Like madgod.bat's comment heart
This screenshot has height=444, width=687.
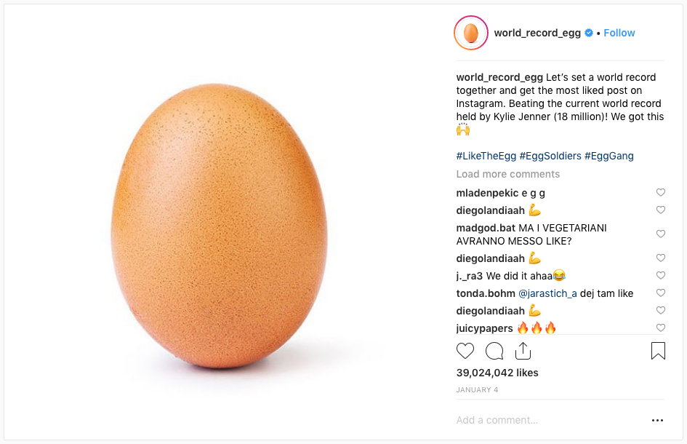coord(661,234)
